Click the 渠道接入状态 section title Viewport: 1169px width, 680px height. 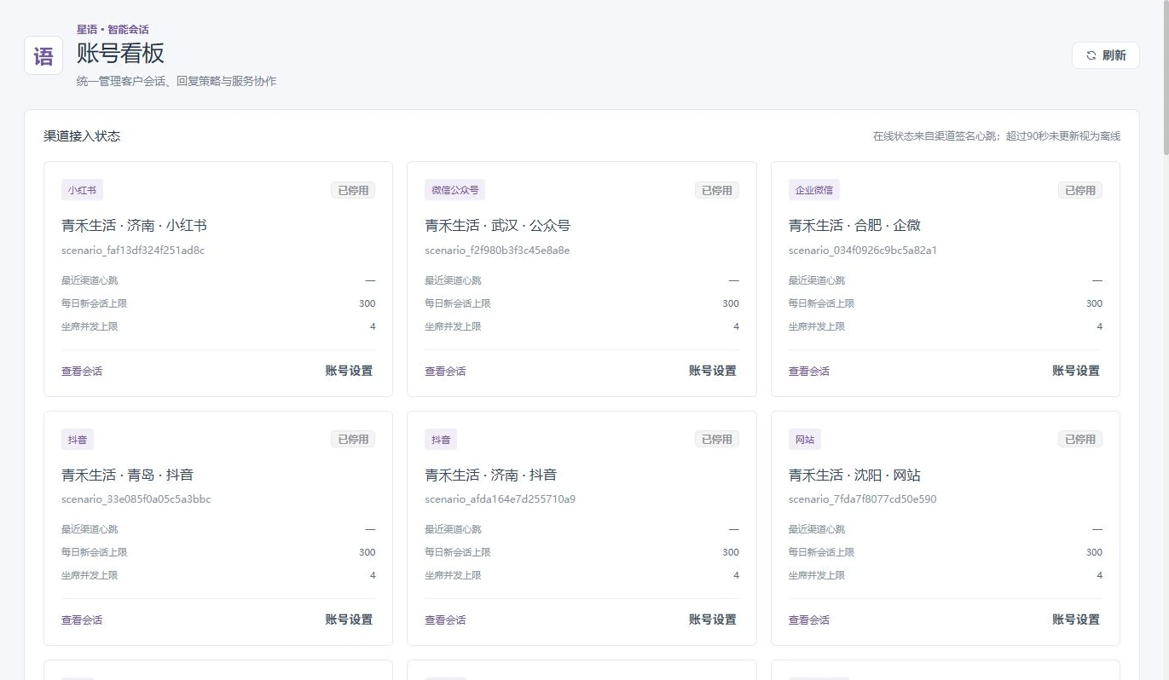(x=82, y=136)
